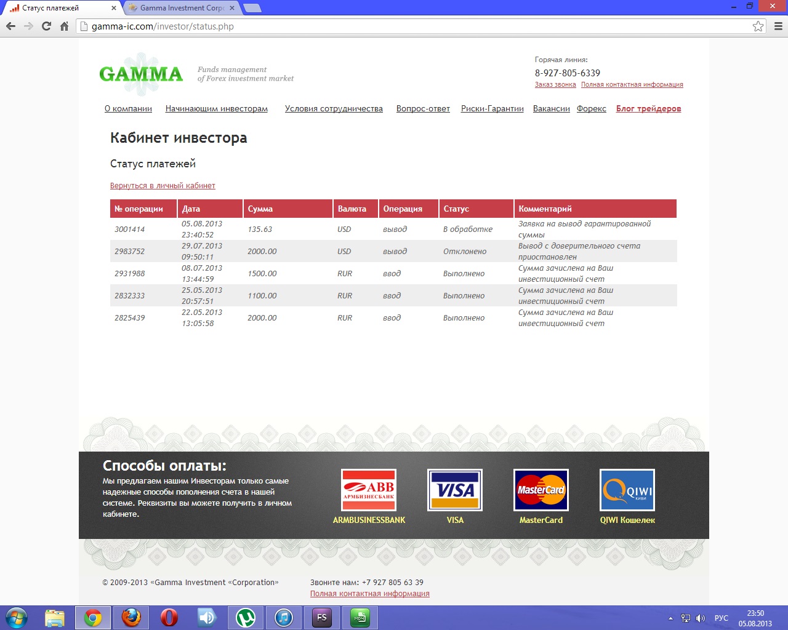Click Вернуться в личный кабинет
This screenshot has width=788, height=630.
[163, 186]
